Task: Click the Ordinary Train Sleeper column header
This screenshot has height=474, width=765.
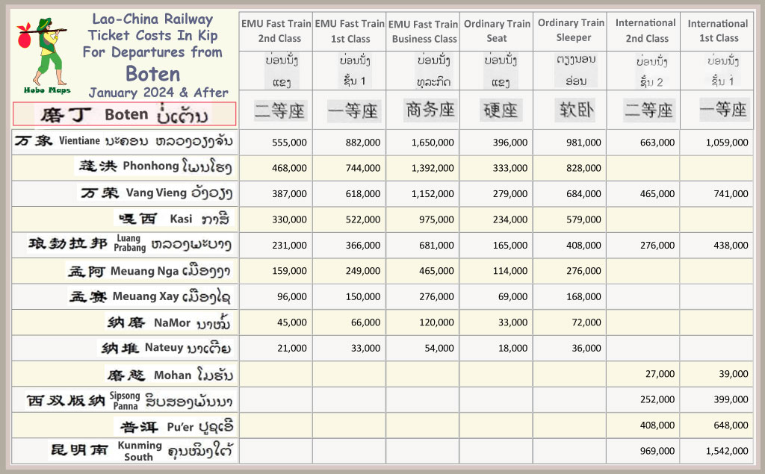Action: coord(570,31)
